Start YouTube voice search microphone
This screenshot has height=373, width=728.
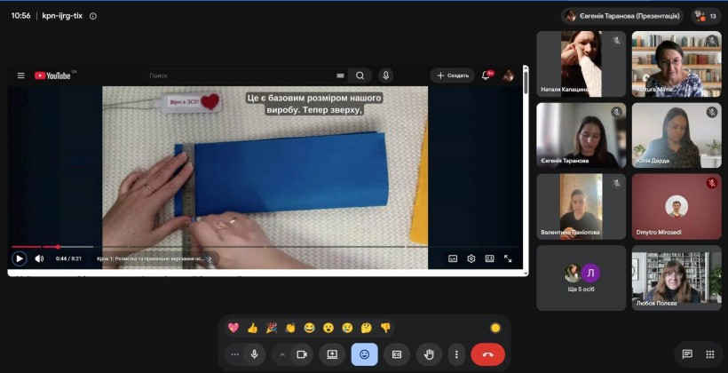point(385,75)
